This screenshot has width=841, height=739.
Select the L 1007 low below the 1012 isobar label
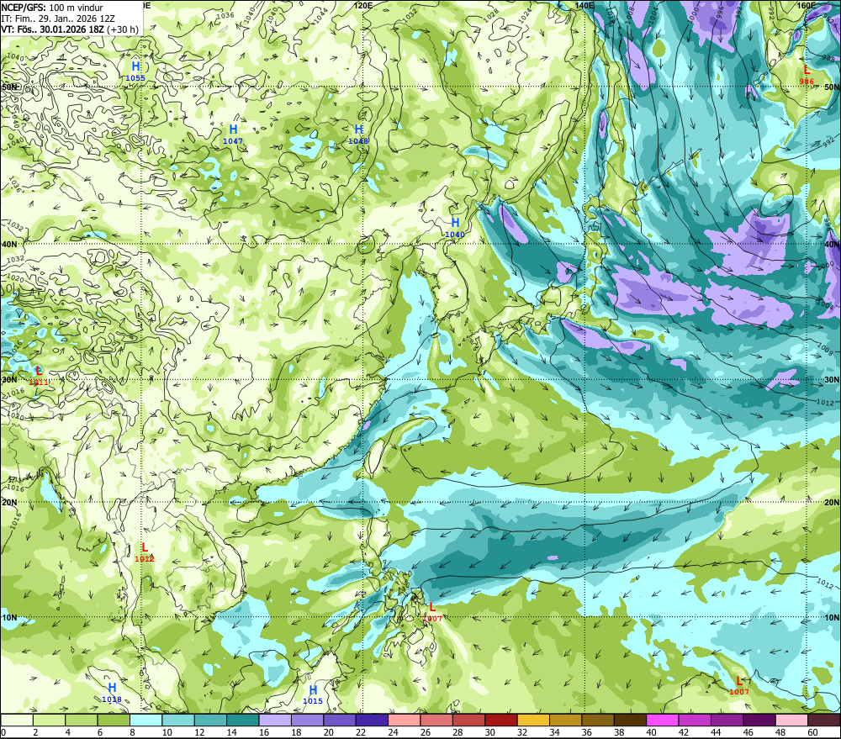pyautogui.click(x=739, y=685)
